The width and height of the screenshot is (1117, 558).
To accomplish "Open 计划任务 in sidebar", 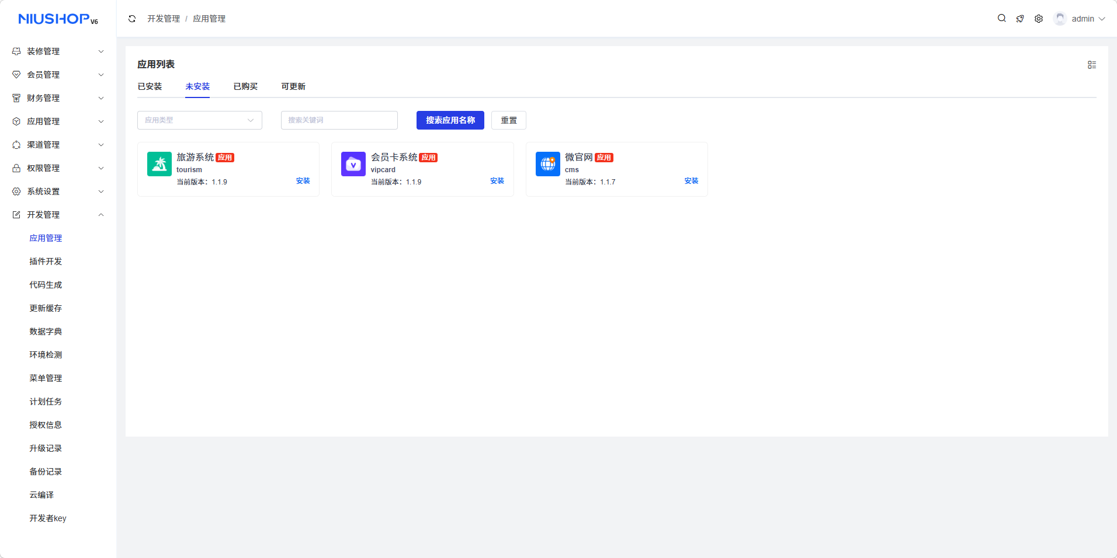I will pos(46,402).
